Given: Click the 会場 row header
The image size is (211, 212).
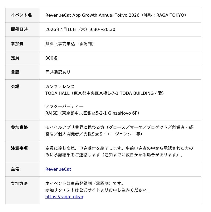Looking at the screenshot, I should pos(15,87).
